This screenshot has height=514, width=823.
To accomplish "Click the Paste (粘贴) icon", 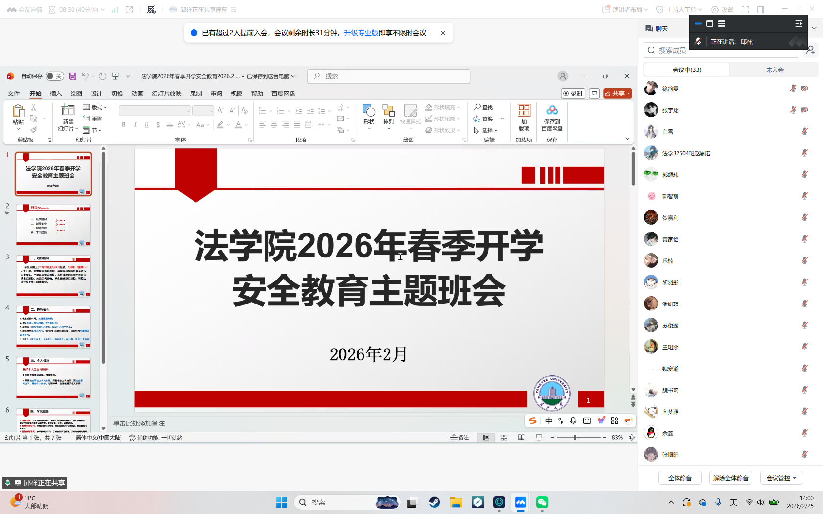I will click(x=18, y=111).
